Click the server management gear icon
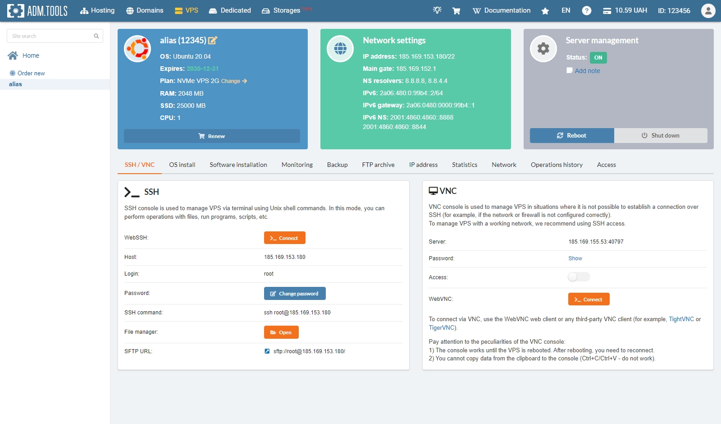721x424 pixels. (x=543, y=49)
